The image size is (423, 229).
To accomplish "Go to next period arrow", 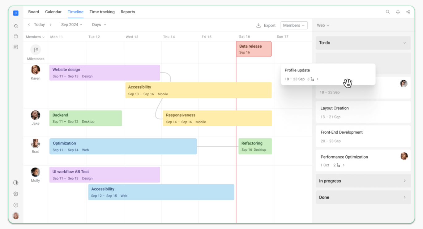I will pos(51,25).
